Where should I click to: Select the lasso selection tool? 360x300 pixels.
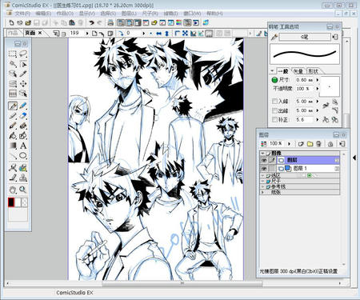[23, 54]
